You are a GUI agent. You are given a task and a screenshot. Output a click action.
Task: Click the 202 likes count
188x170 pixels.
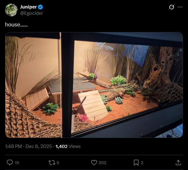[x=102, y=163]
